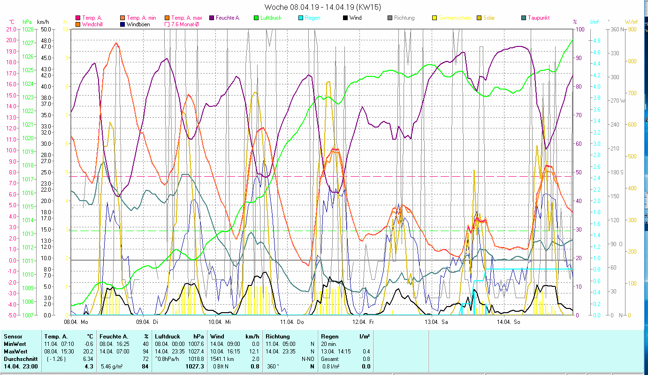Click the minimum pressure value 1007.6
This screenshot has width=648, height=375.
click(x=197, y=344)
